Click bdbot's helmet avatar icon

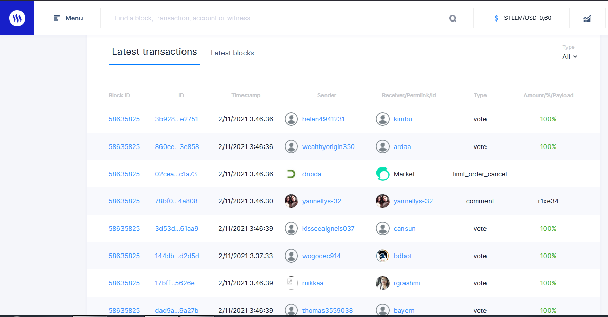[382, 256]
